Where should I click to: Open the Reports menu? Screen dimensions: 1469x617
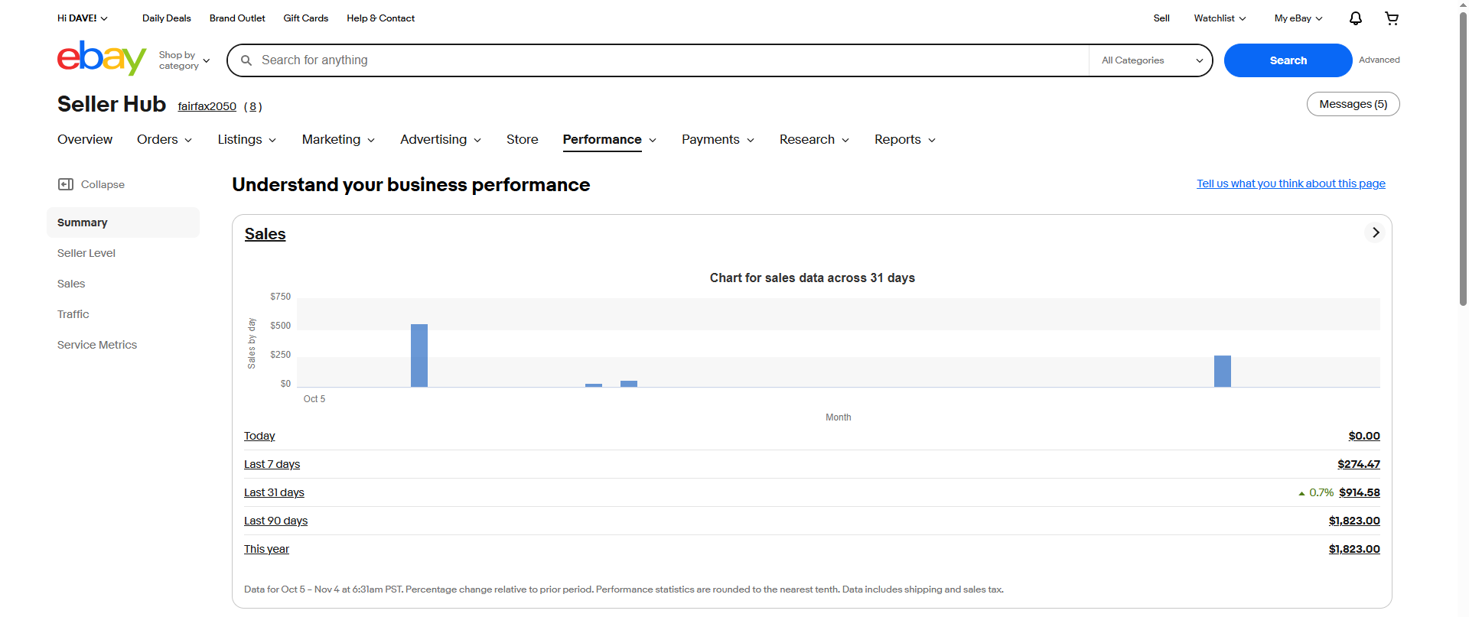coord(905,139)
